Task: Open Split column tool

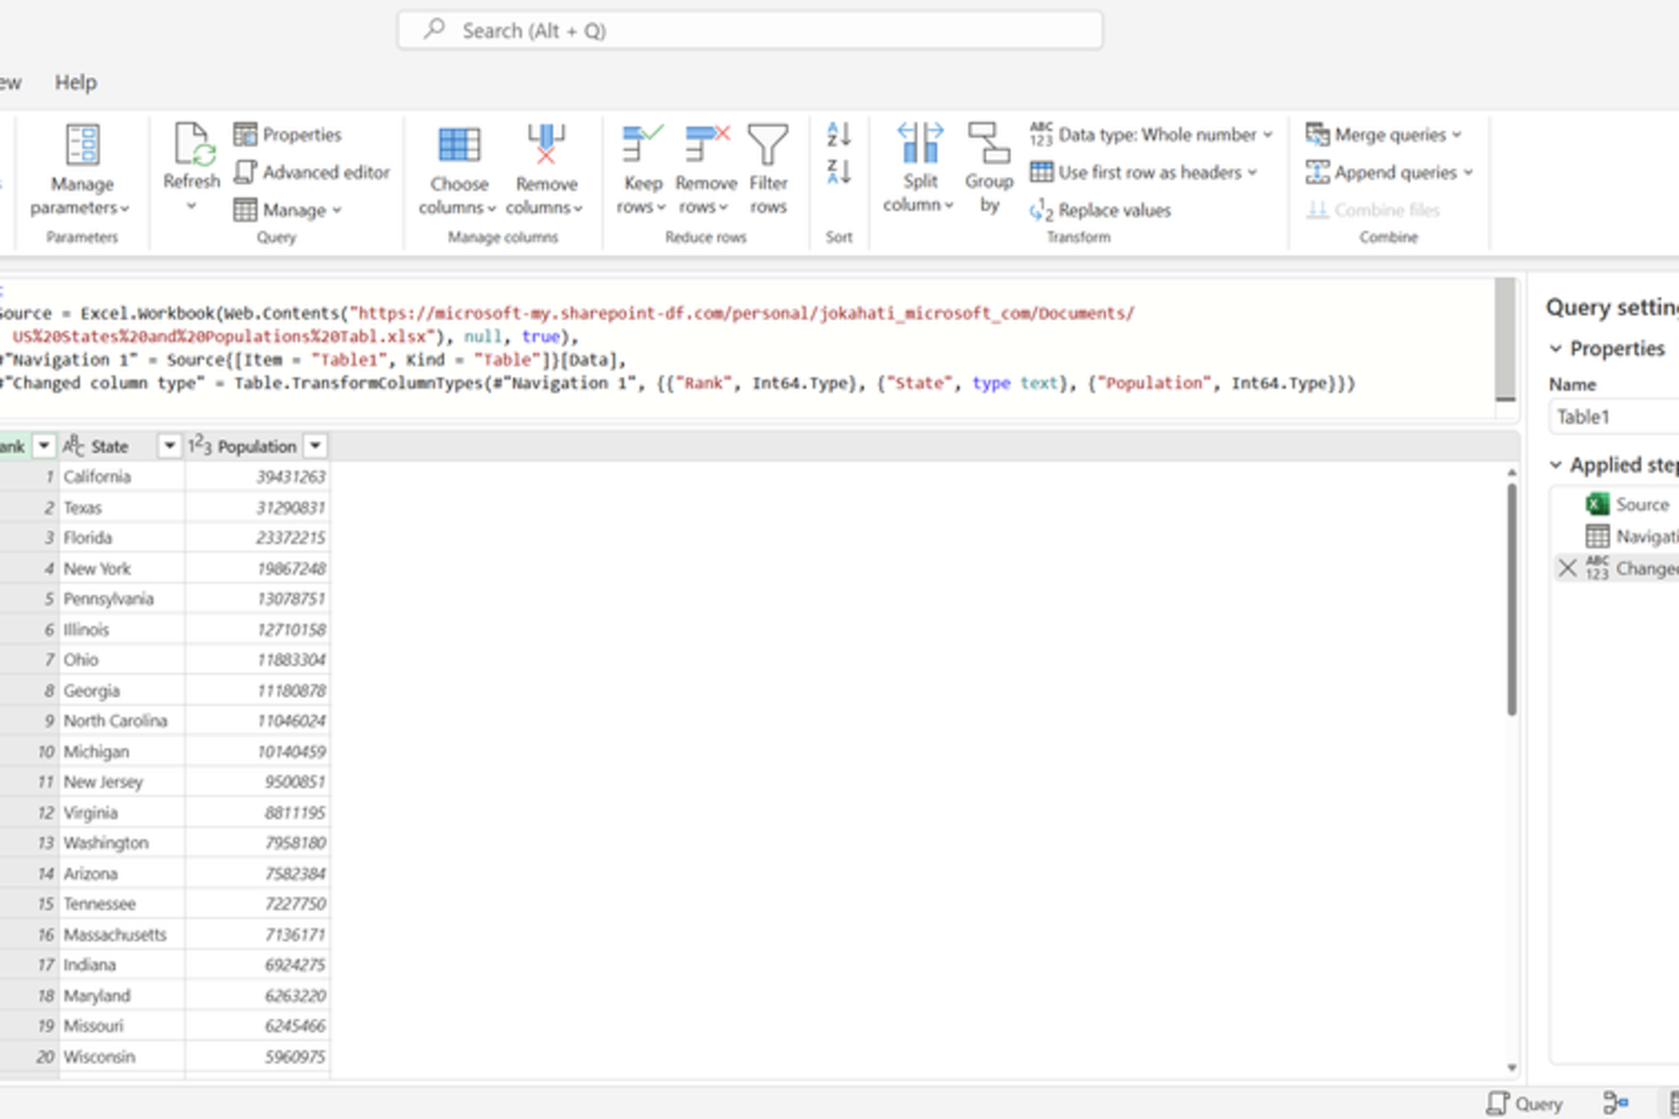Action: [920, 168]
